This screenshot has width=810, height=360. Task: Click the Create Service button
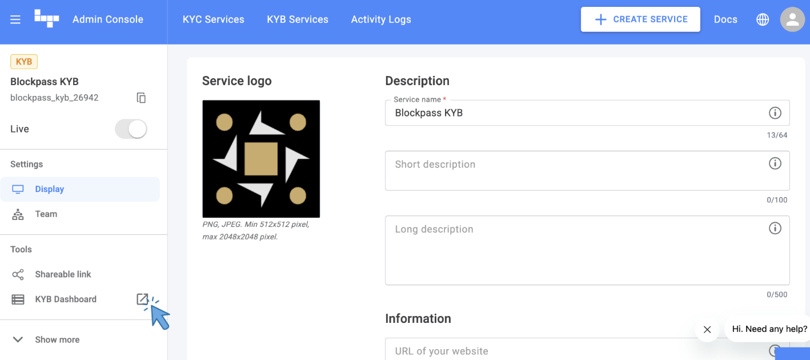coord(640,19)
